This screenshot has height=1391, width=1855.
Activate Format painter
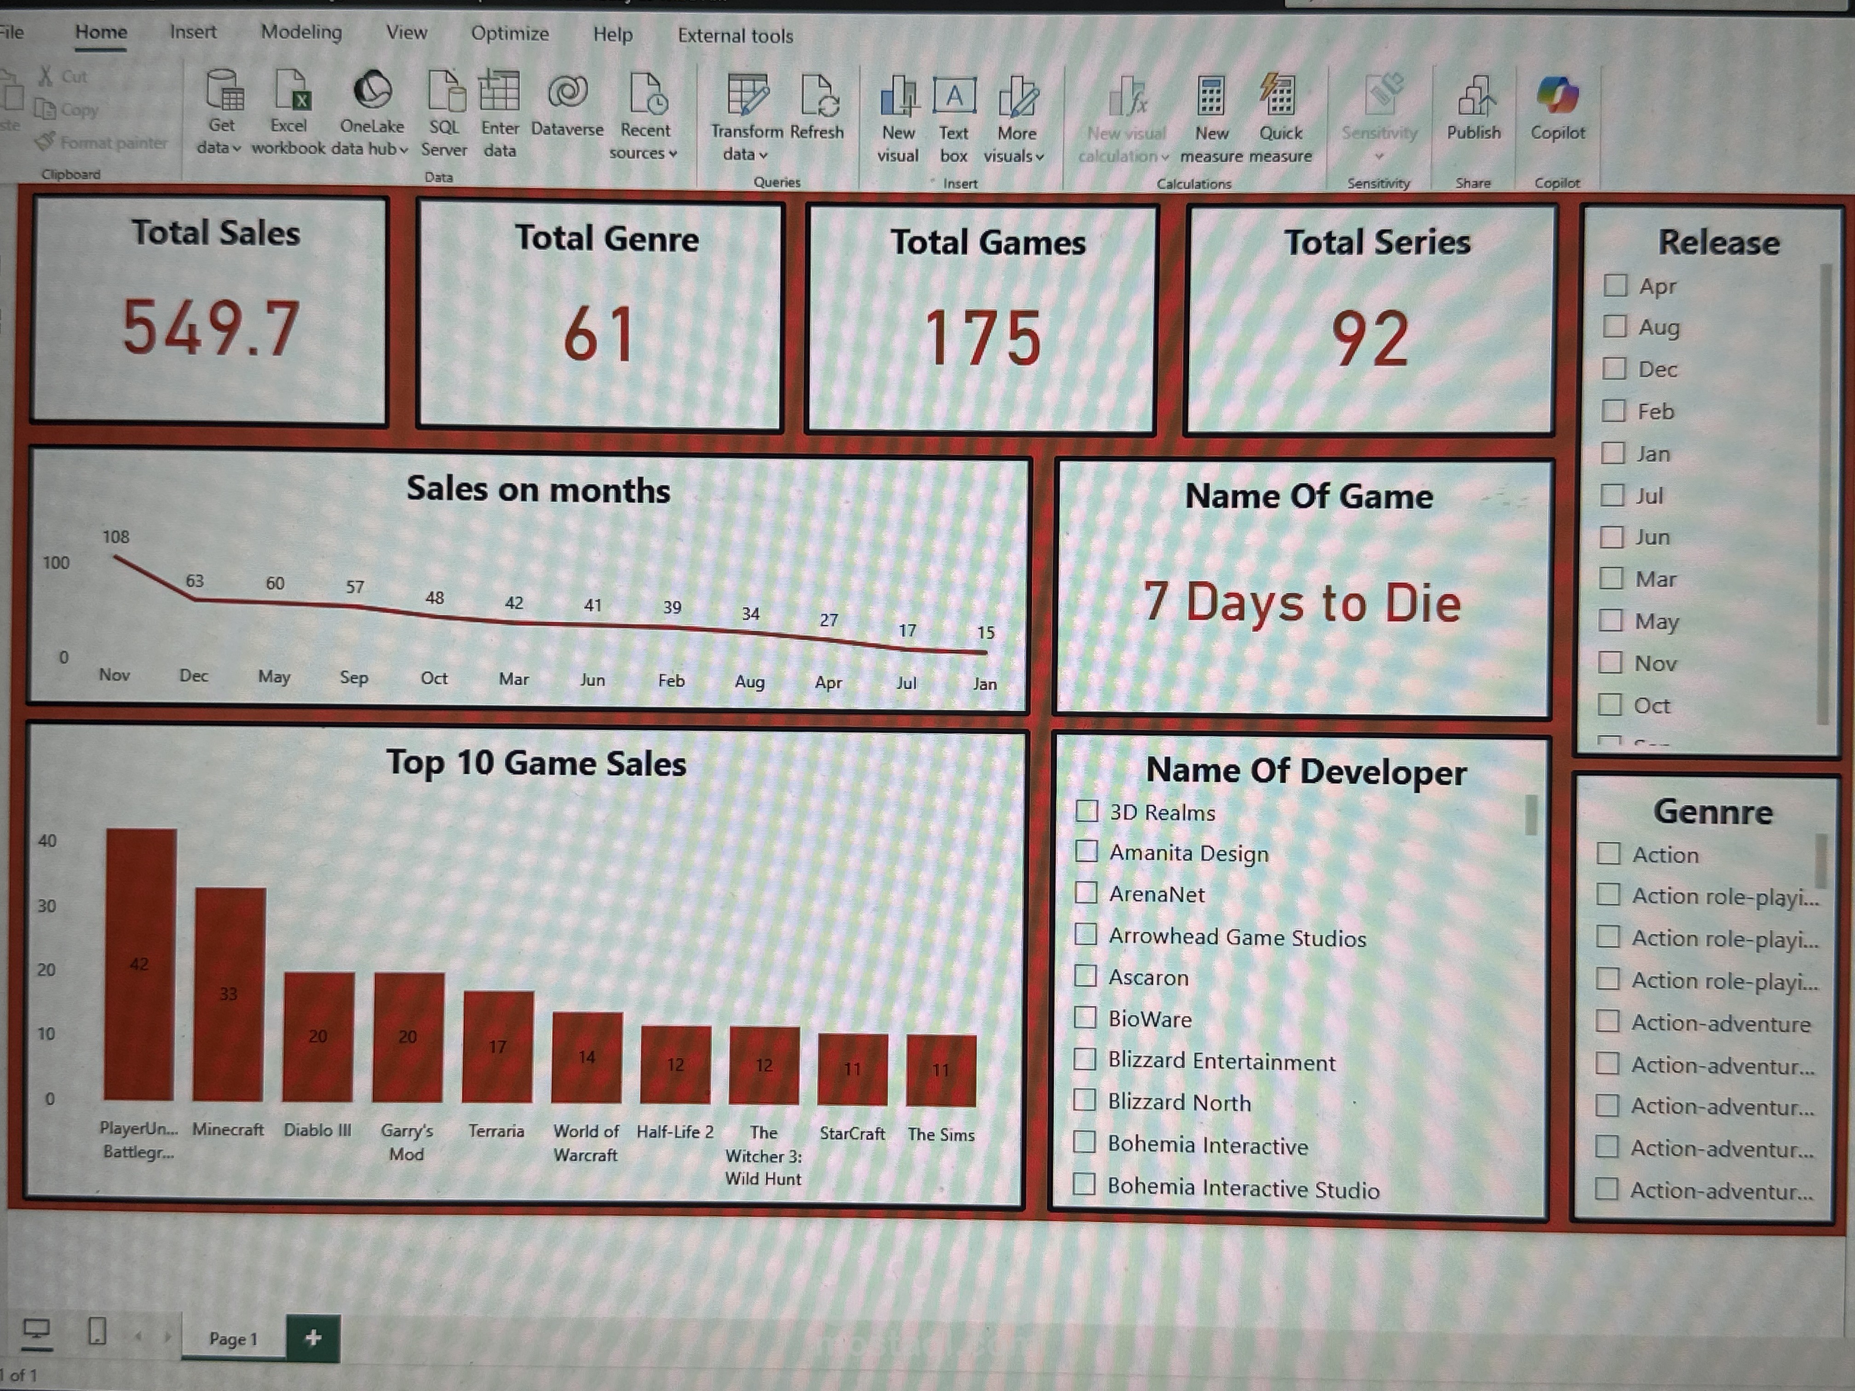[102, 142]
